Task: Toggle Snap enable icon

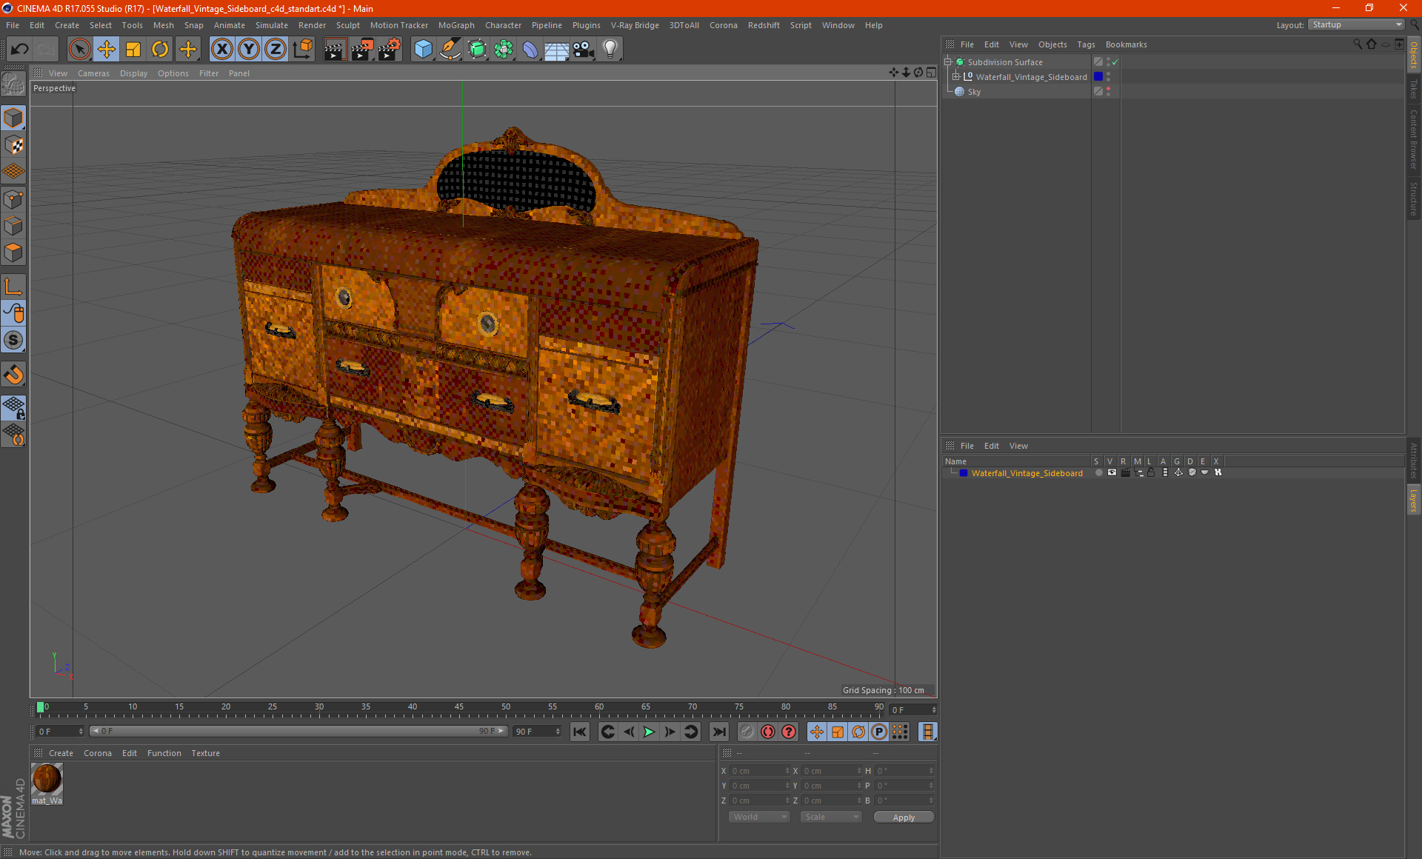Action: (13, 340)
